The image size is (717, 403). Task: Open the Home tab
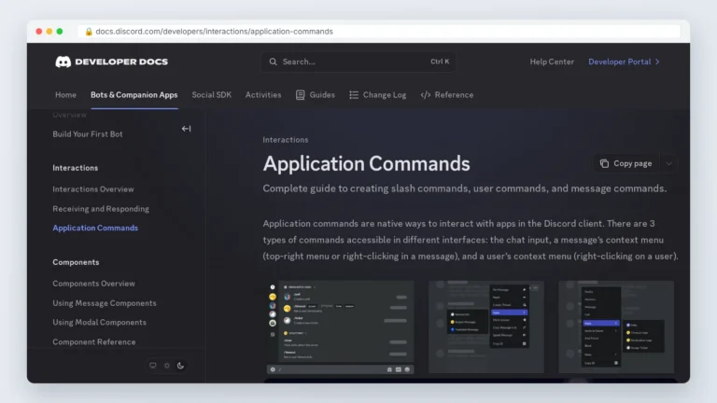pyautogui.click(x=66, y=95)
